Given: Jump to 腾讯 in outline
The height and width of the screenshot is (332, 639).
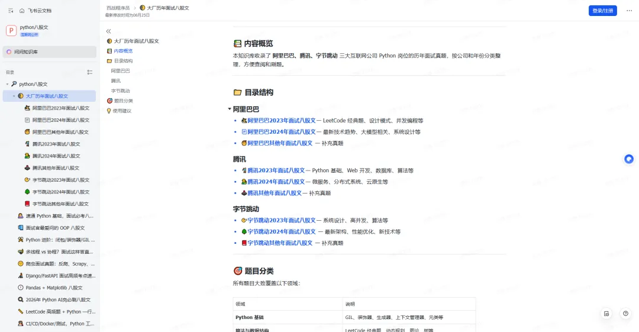Looking at the screenshot, I should 116,80.
